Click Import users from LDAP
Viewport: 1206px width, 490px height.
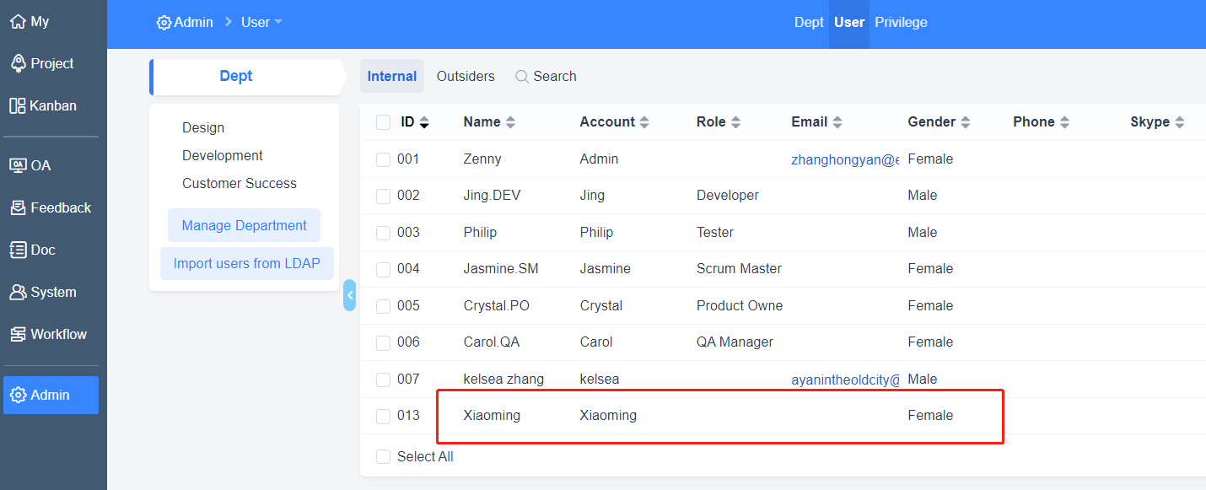[x=246, y=263]
